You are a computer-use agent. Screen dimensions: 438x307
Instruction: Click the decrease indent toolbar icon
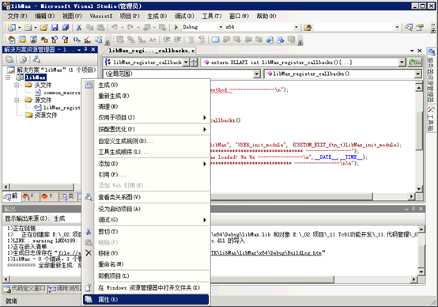[x=167, y=40]
